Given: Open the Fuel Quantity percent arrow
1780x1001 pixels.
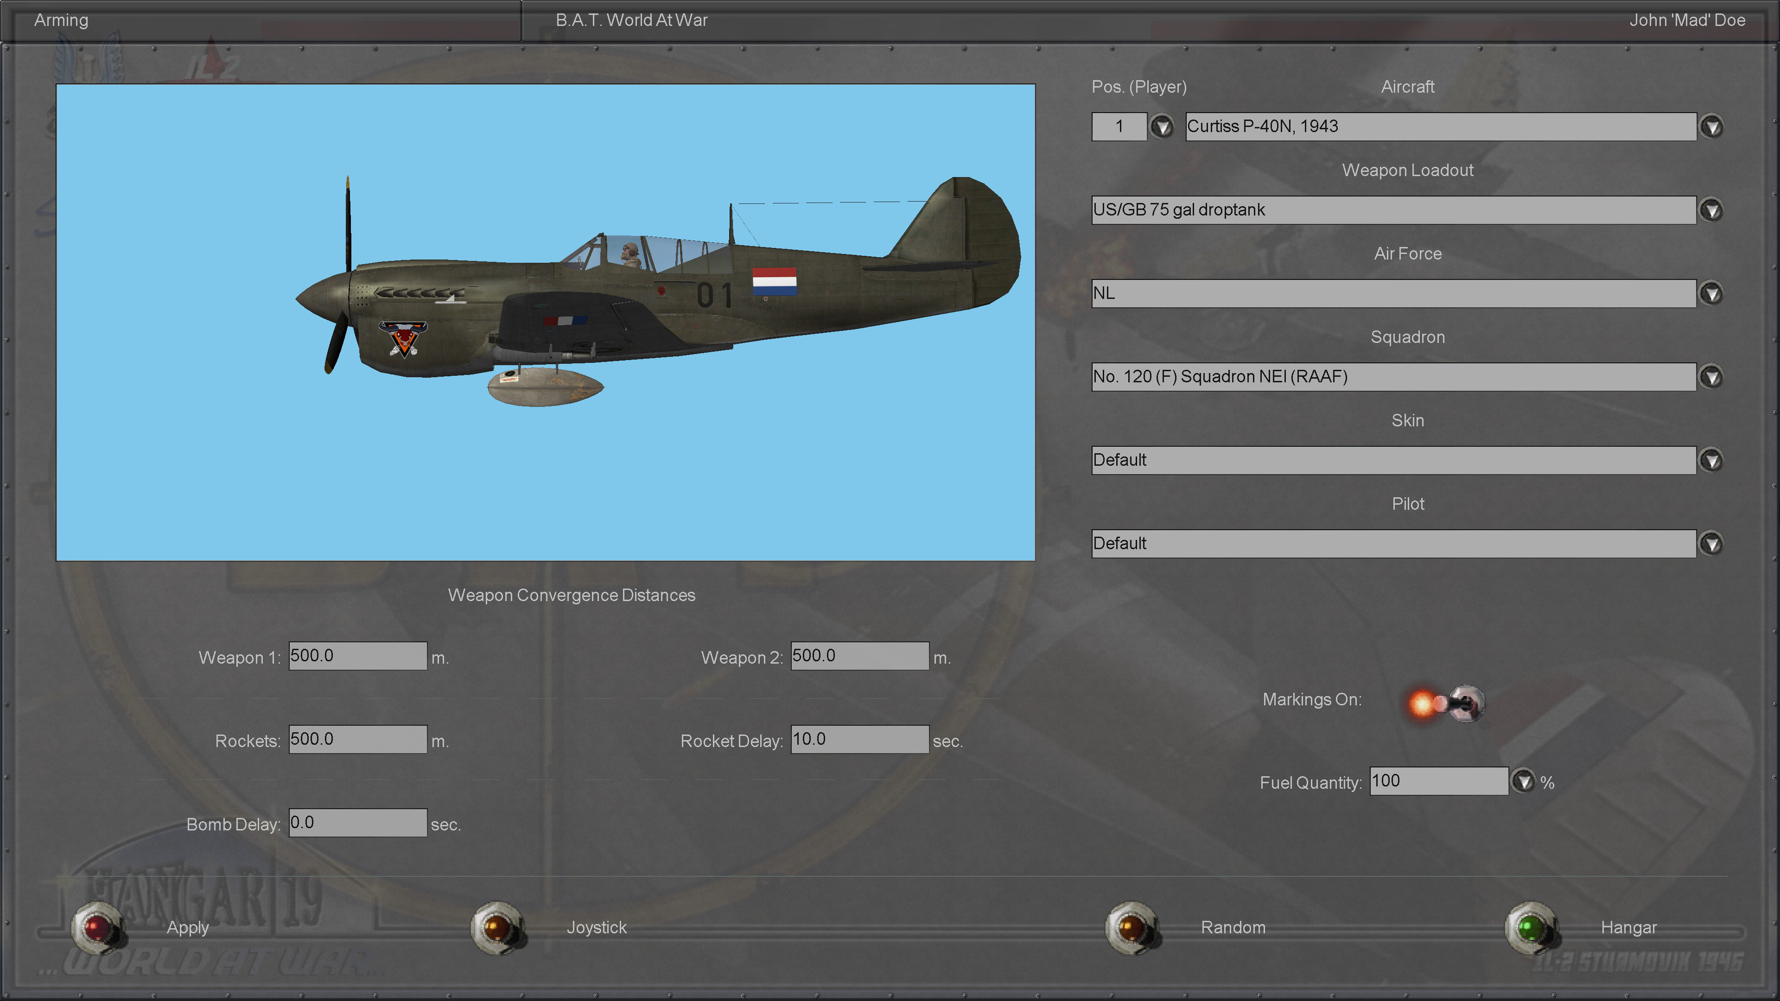Looking at the screenshot, I should coord(1523,781).
